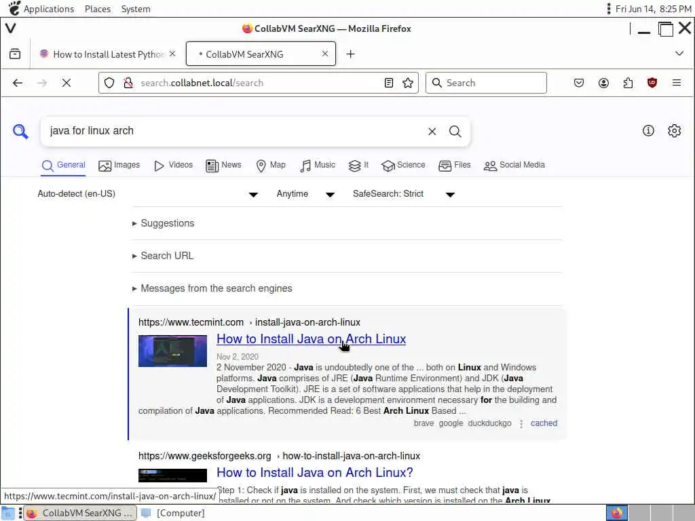Click the Firefox back arrow button
Screen dimensions: 695x521
(18, 83)
